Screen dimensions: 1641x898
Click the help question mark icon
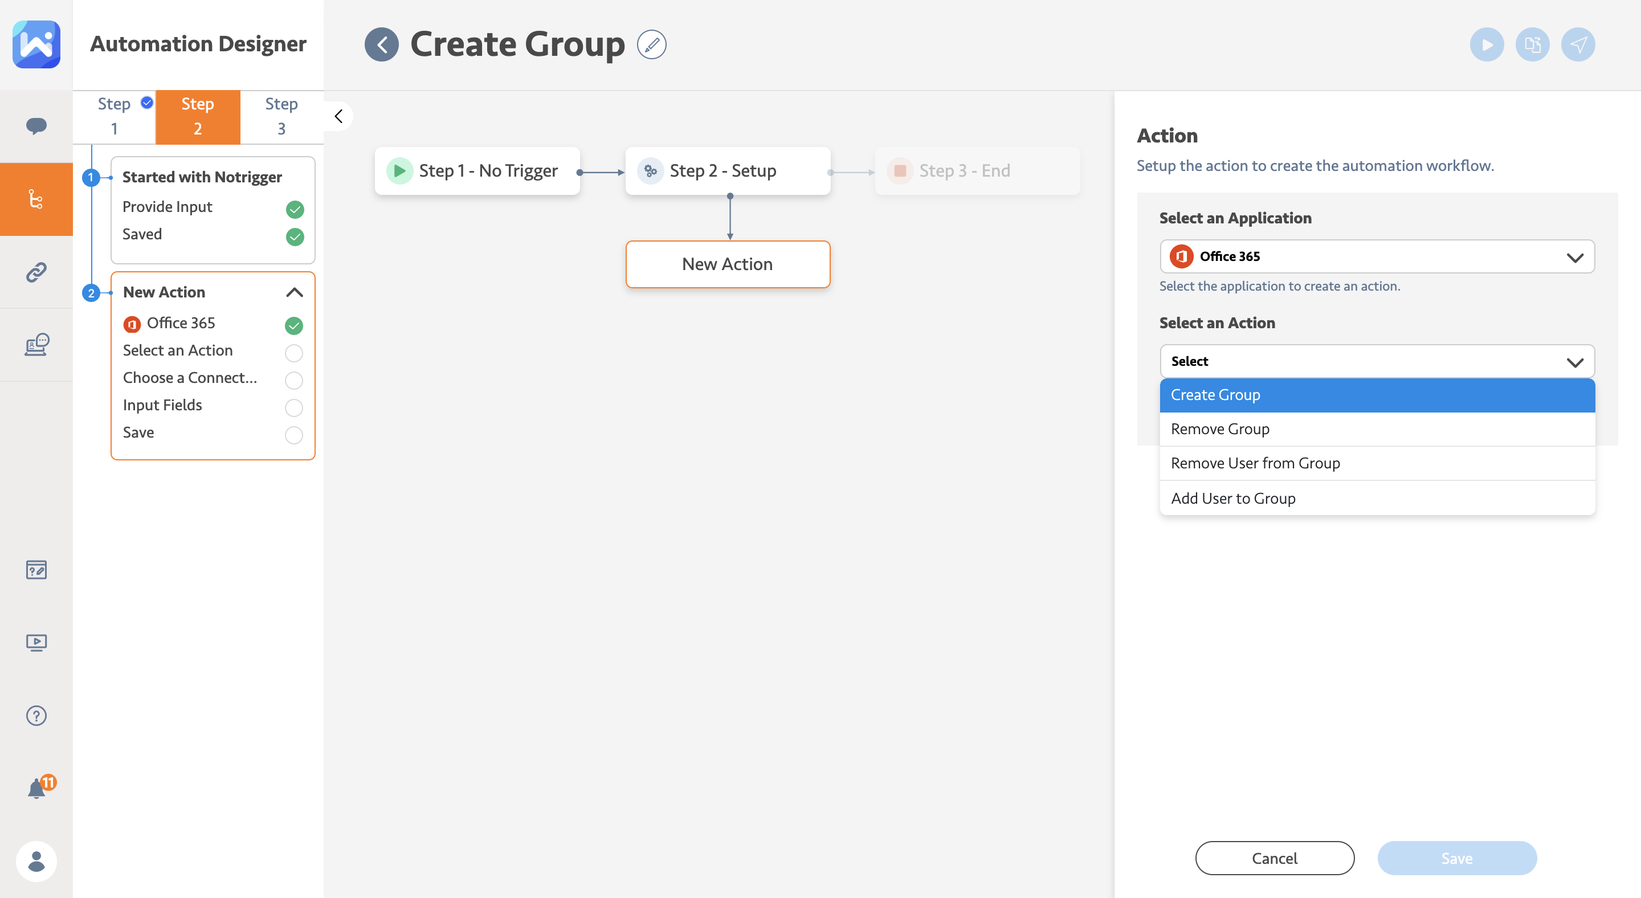point(36,715)
